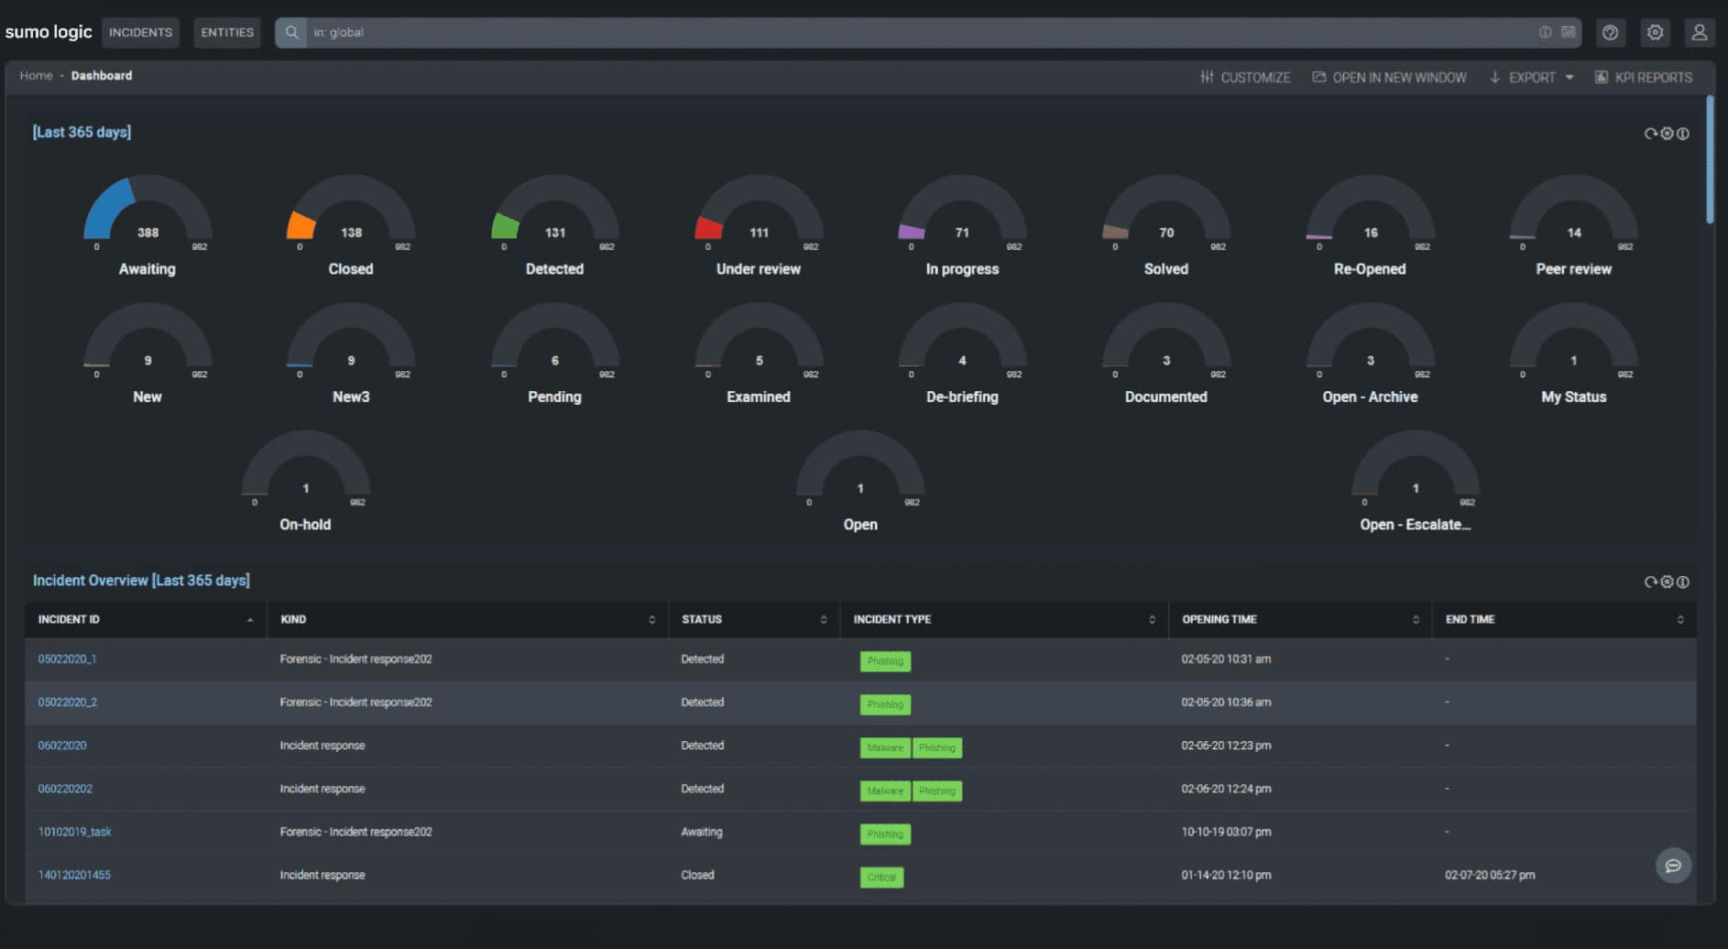Click Phishing tag in 10102019_task row

(x=885, y=834)
